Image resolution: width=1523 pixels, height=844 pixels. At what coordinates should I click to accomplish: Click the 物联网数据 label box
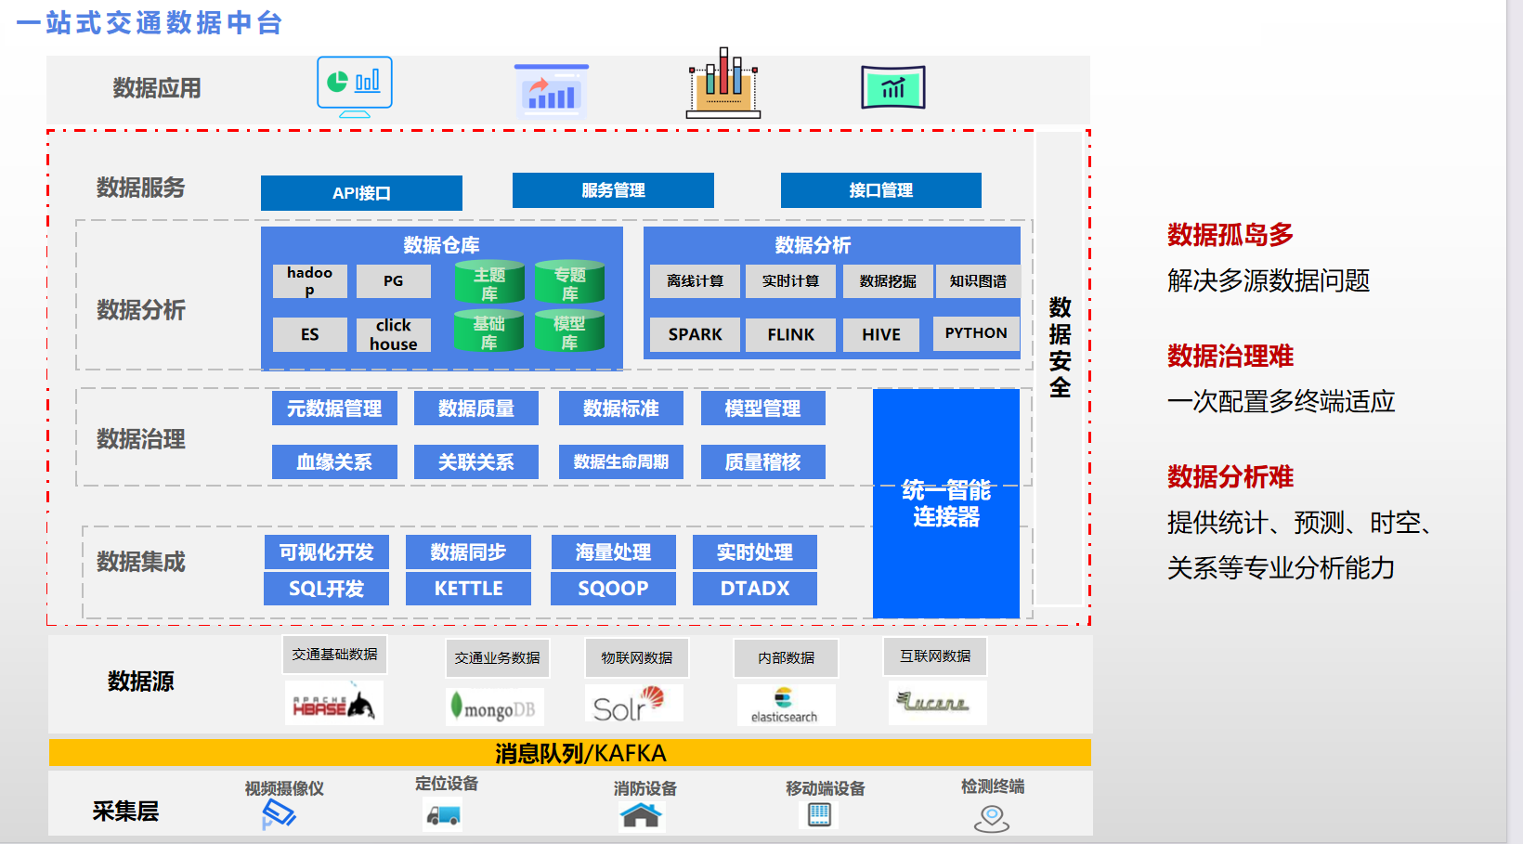(x=637, y=658)
